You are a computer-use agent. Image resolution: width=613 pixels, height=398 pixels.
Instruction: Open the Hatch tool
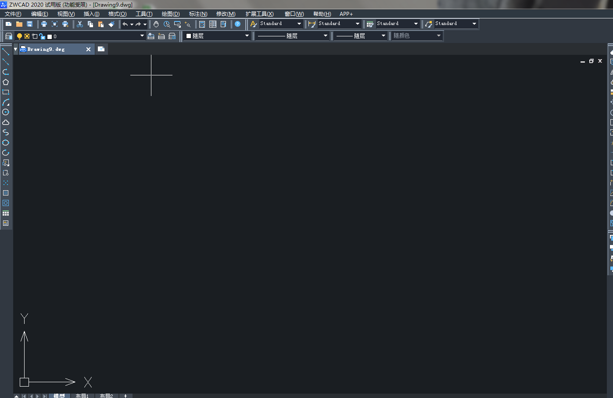click(x=6, y=192)
